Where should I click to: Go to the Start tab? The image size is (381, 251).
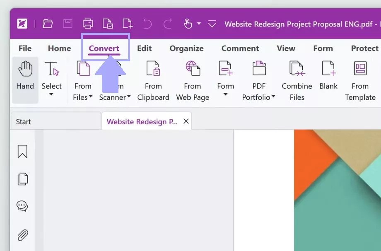click(x=23, y=121)
